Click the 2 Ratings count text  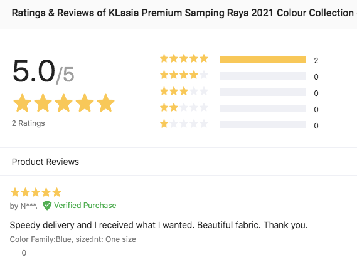pos(28,123)
